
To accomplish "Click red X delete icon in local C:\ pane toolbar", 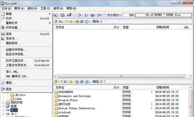I will [65, 82].
